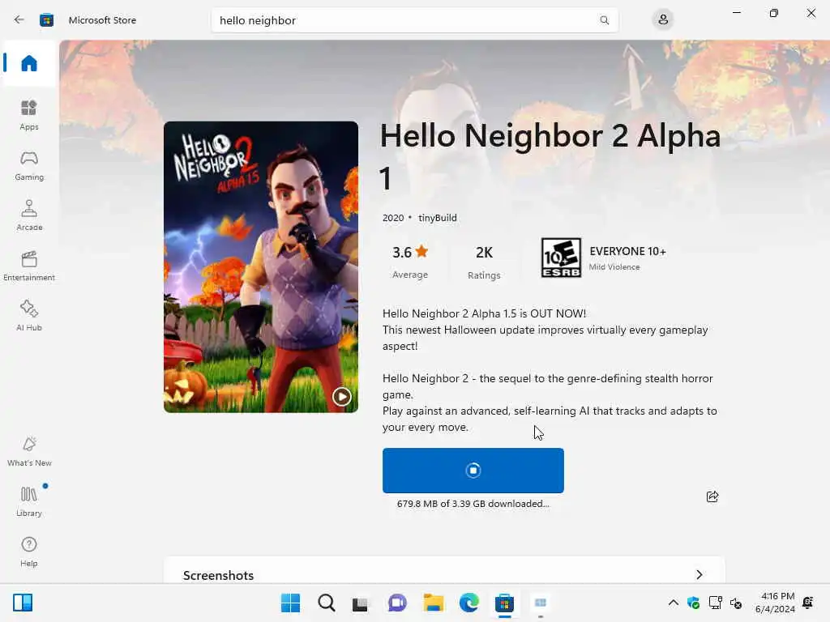Open the Library section

click(x=29, y=502)
